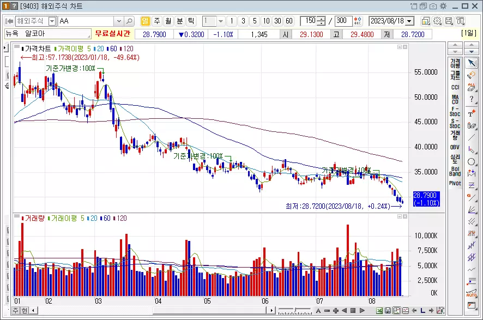Switch to minute period 분

179,21
